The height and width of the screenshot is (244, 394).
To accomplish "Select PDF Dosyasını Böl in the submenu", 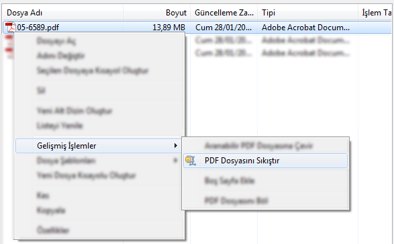I will click(236, 200).
